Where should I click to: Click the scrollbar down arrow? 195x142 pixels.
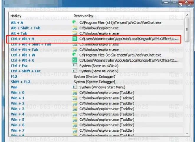tap(187, 133)
